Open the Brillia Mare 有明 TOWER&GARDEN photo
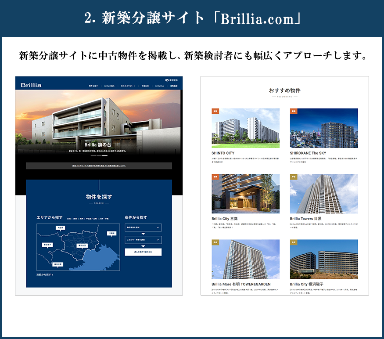 click(x=246, y=260)
